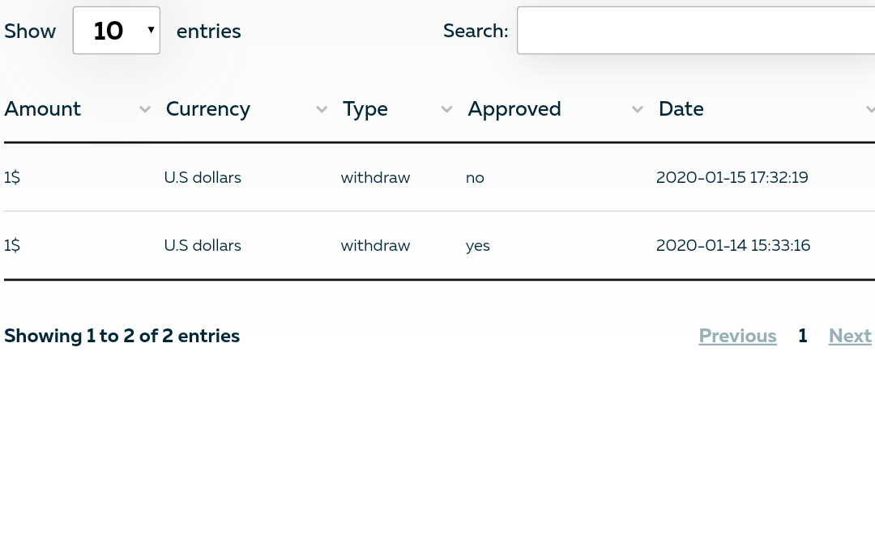Screen dimensions: 875x538
Task: Click the sort chevron beside Type
Action: [x=446, y=109]
